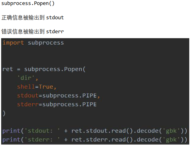Click the word stderr in the second Chinese sentence
191x146 pixels.
click(x=55, y=31)
